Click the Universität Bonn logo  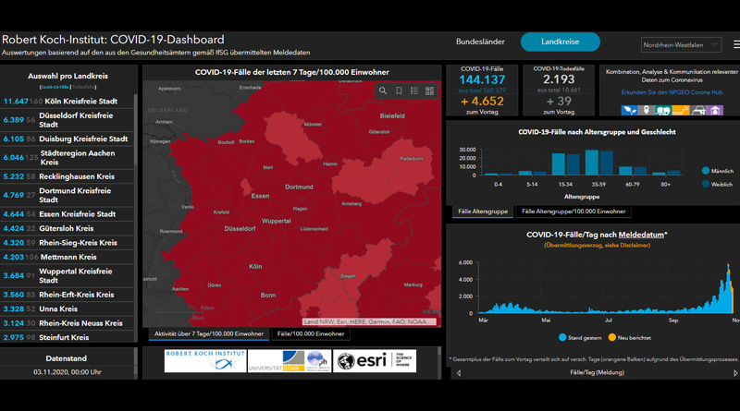pyautogui.click(x=290, y=361)
